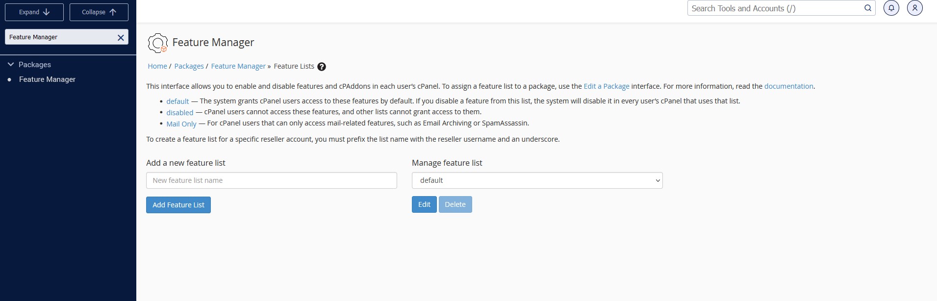Click the help question mark icon

pos(322,67)
